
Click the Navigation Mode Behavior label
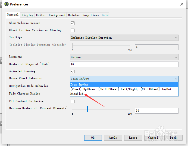coord(29,86)
